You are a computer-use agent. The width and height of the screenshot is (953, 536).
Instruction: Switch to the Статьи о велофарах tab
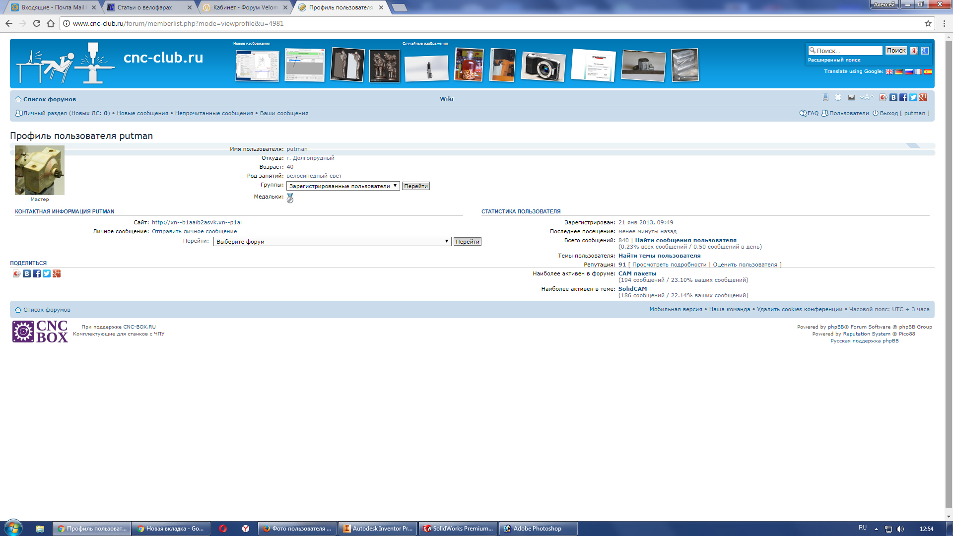tap(144, 7)
